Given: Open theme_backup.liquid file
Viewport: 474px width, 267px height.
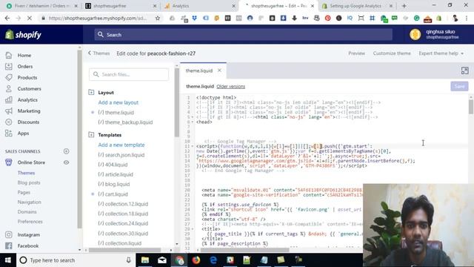Looking at the screenshot, I should [x=125, y=122].
